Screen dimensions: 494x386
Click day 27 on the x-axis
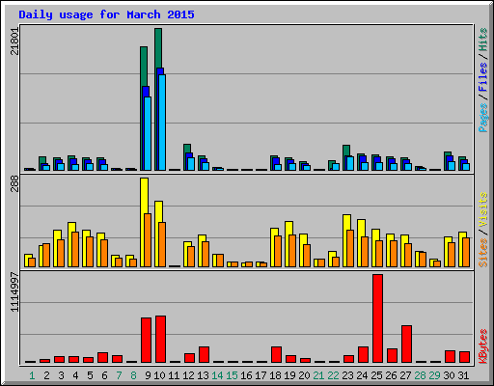[x=405, y=375]
